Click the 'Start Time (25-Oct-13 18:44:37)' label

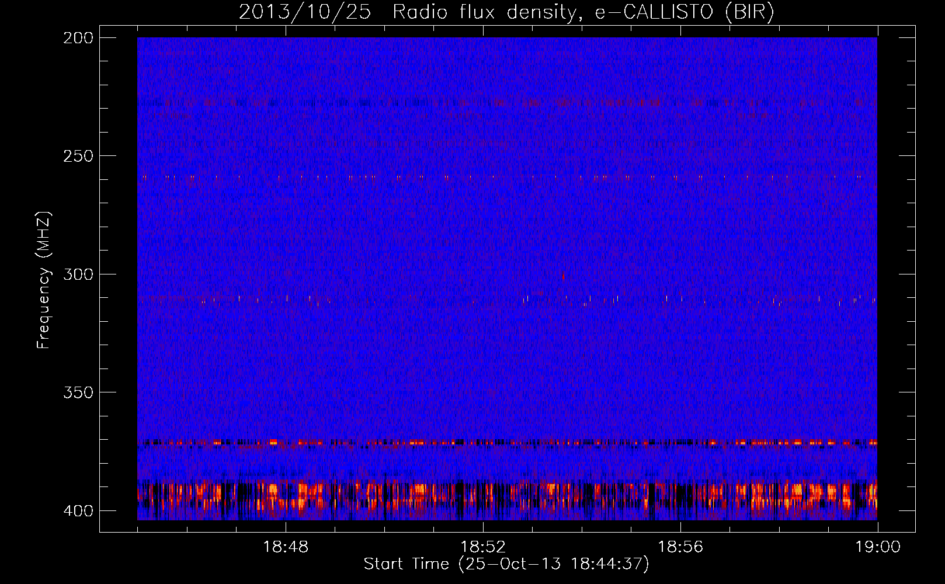pos(506,564)
